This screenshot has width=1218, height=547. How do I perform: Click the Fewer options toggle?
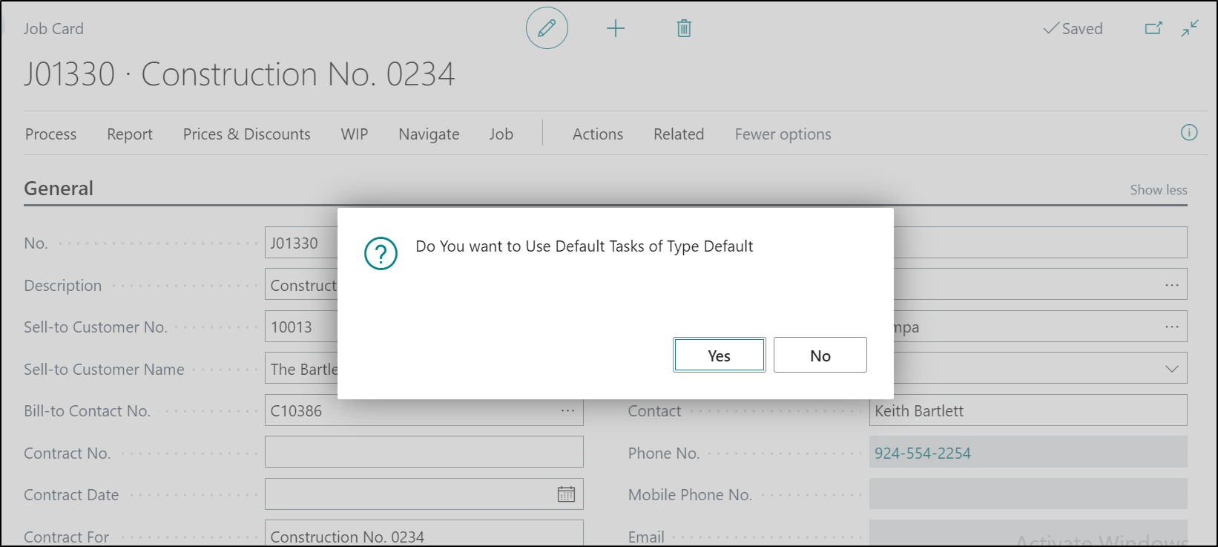[783, 134]
